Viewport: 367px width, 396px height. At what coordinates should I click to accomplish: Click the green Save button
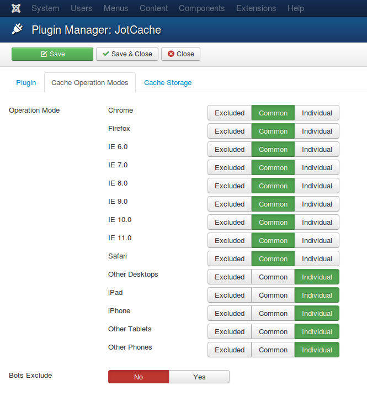(52, 54)
